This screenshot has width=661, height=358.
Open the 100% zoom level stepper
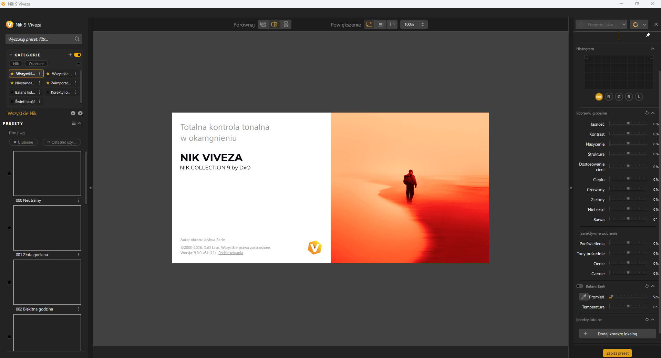pyautogui.click(x=423, y=24)
